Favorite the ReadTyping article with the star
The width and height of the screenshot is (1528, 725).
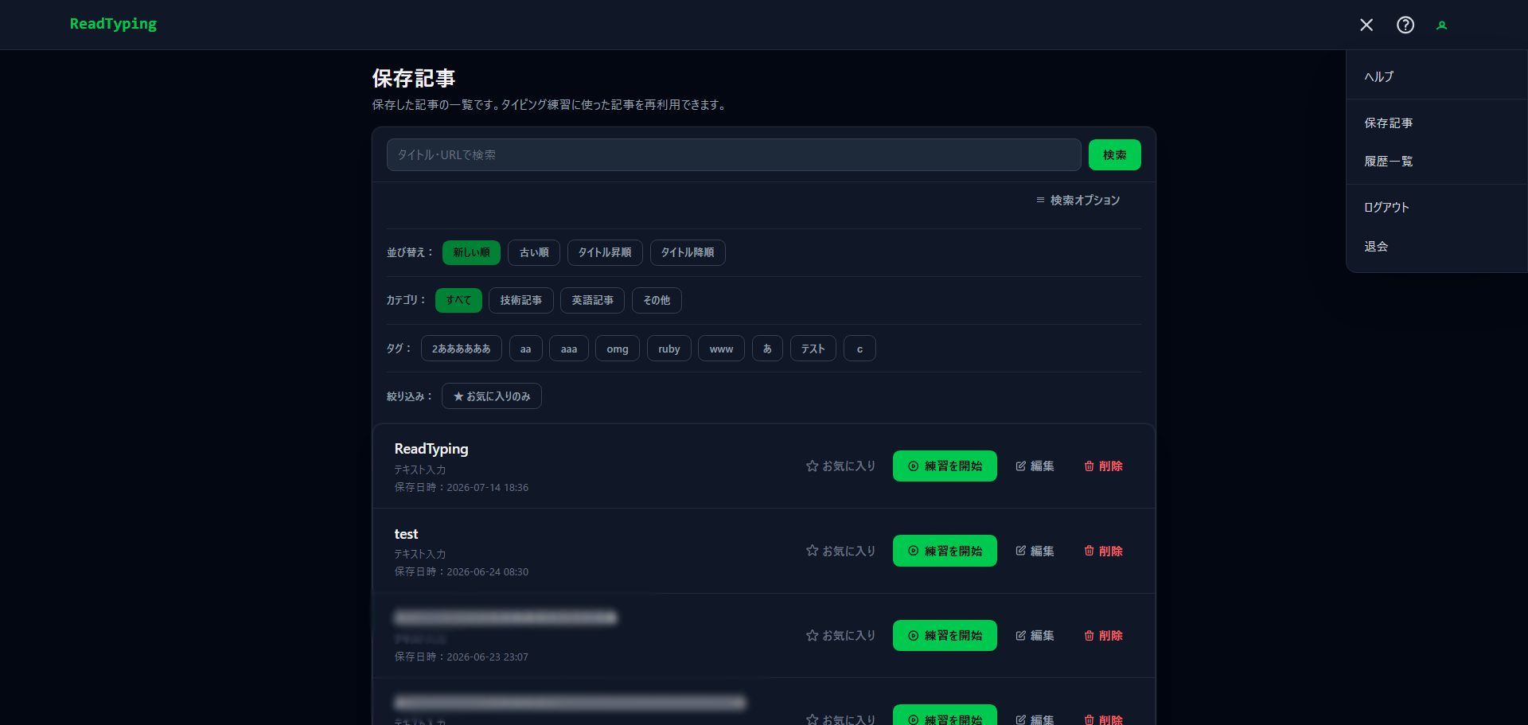[840, 466]
